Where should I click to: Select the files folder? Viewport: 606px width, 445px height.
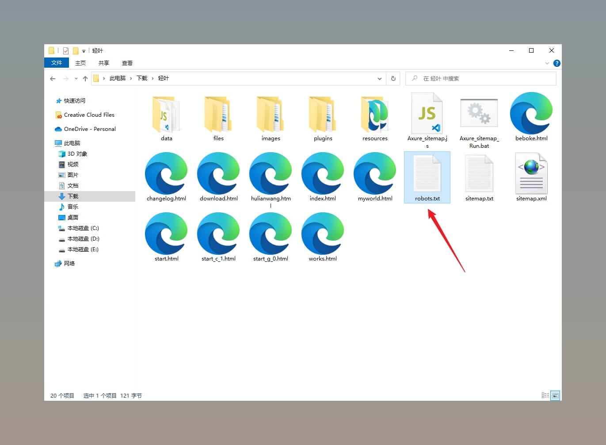coord(218,118)
